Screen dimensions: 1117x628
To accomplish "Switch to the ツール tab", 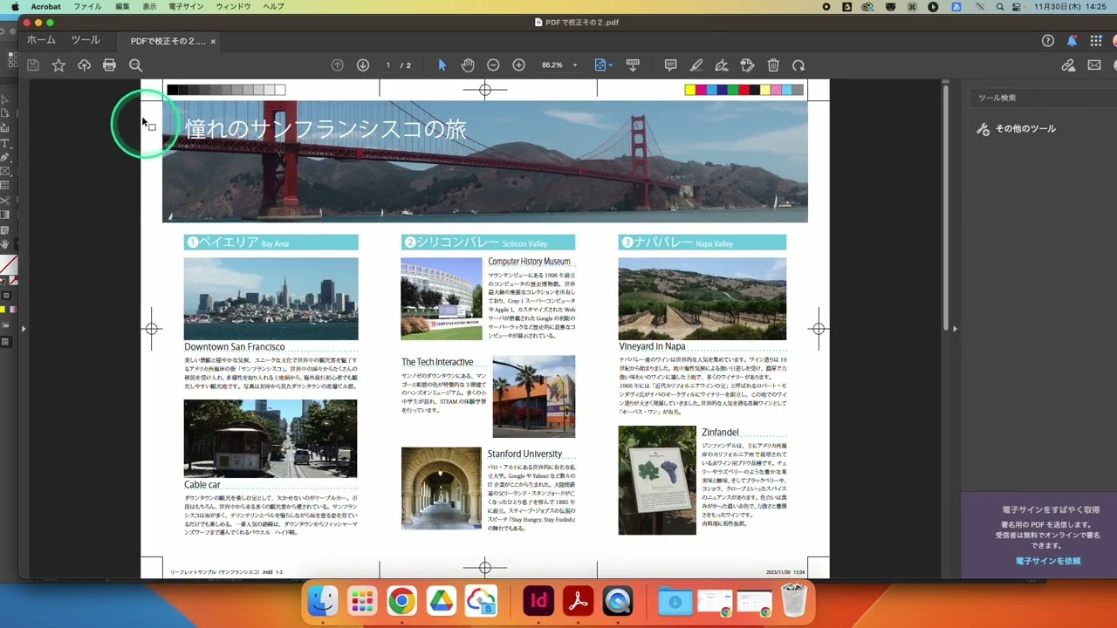I will point(86,40).
